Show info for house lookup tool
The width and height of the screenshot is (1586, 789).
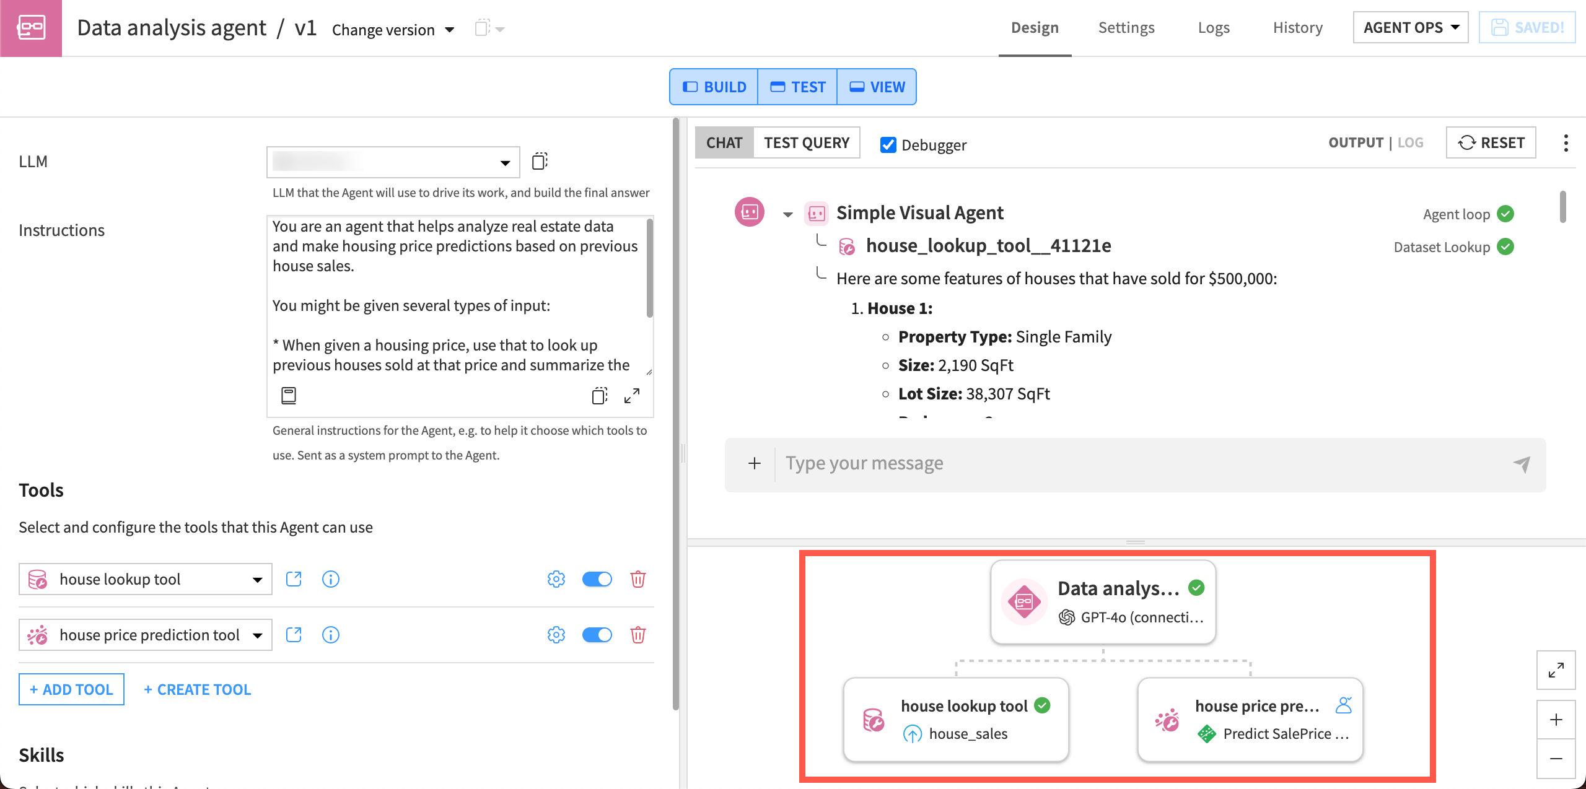click(331, 579)
